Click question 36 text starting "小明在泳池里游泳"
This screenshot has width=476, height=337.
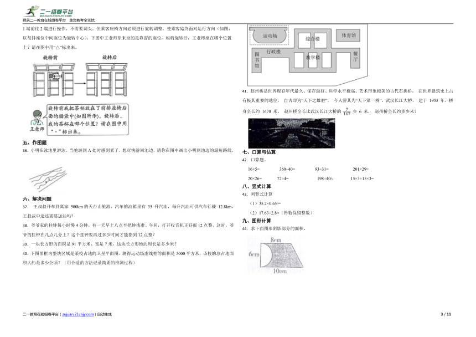click(128, 150)
